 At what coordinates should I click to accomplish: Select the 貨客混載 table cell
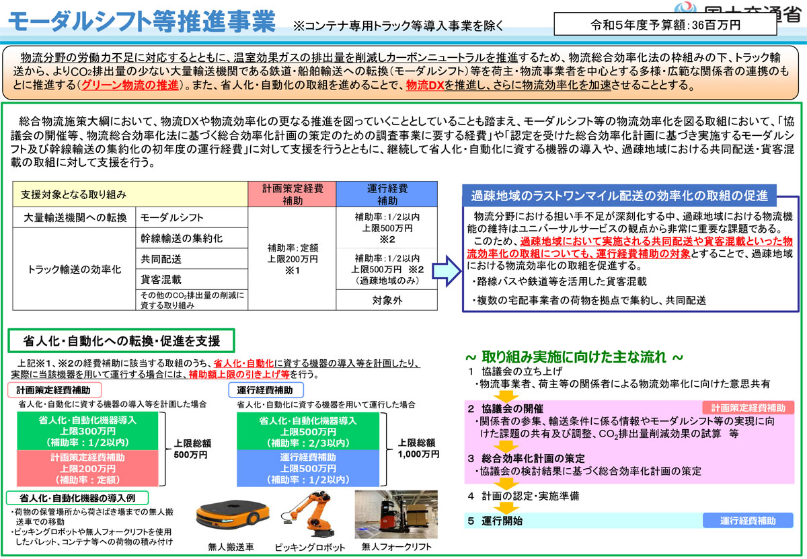pos(193,278)
